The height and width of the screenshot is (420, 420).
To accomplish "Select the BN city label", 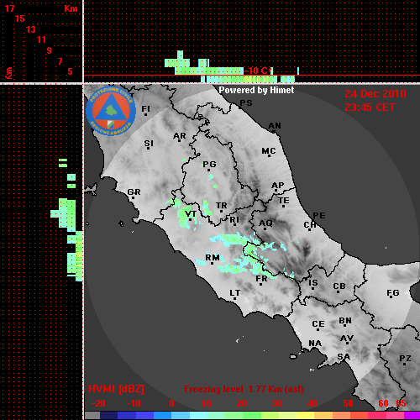I will tap(345, 321).
